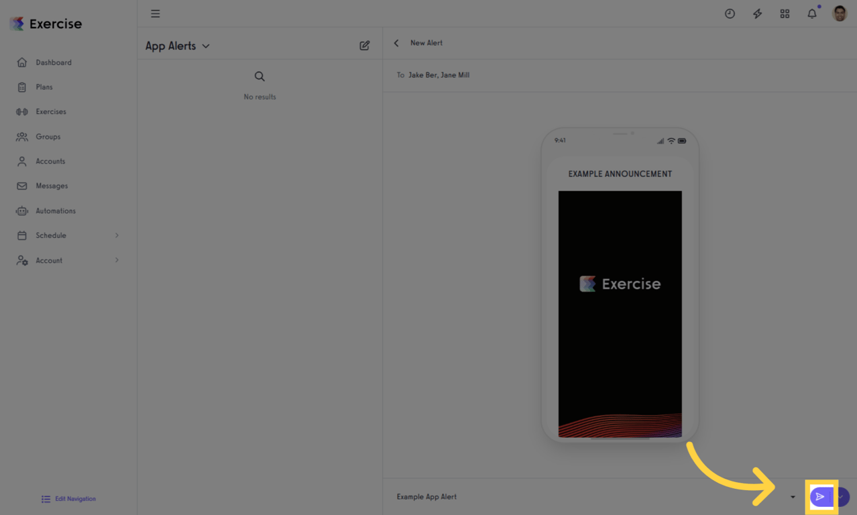Open the new alert compose icon

tap(364, 45)
